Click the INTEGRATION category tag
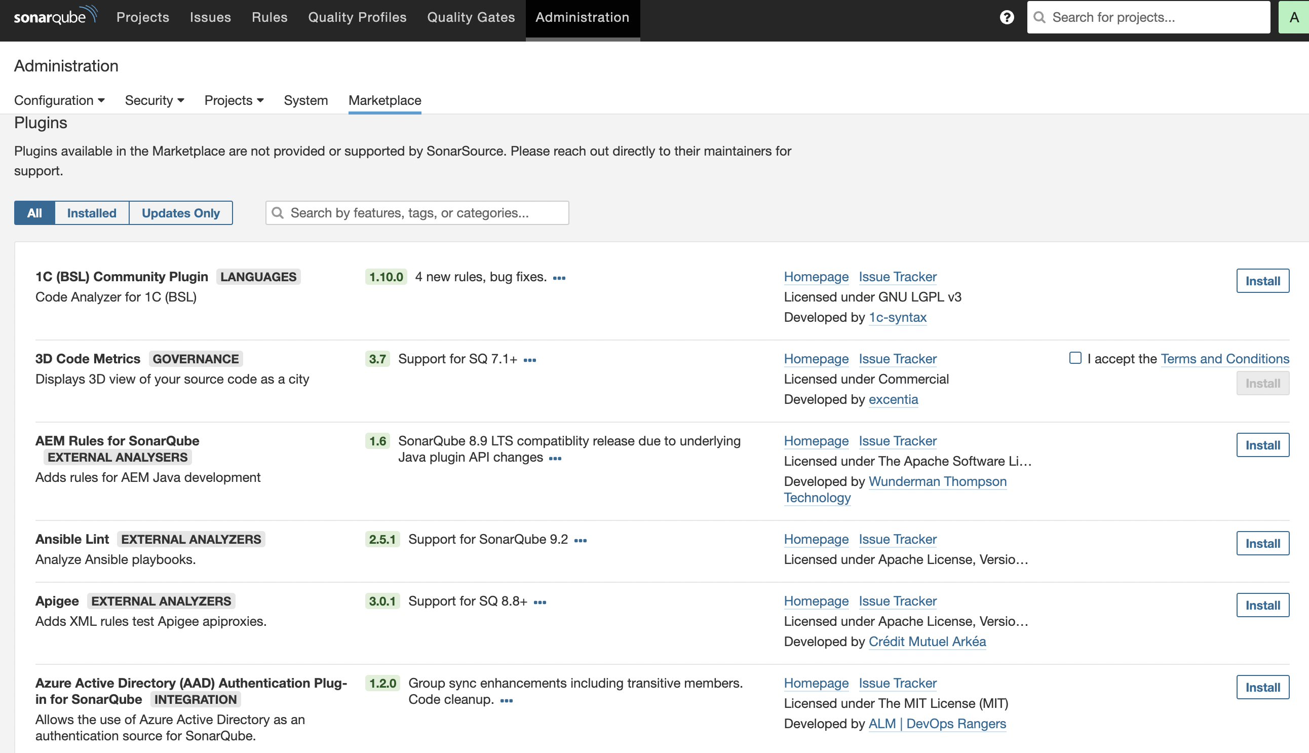1309x753 pixels. coord(196,699)
